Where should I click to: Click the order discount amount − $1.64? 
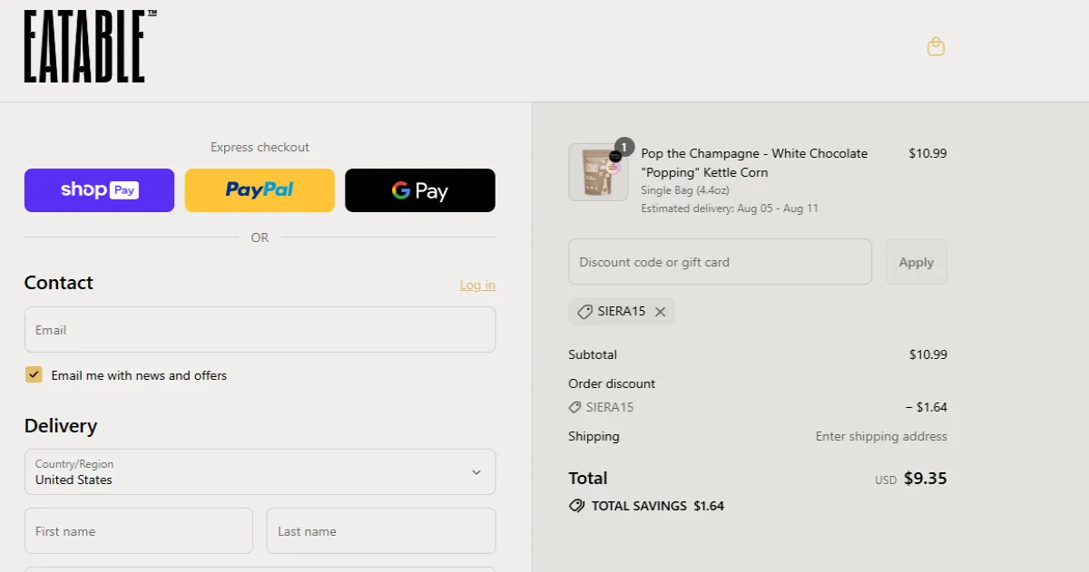pos(926,407)
